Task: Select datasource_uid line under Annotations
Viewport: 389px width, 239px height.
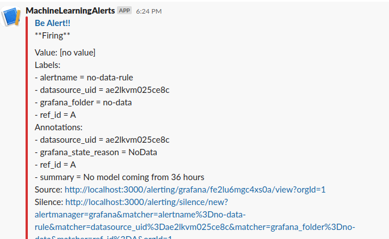Action: pos(102,140)
